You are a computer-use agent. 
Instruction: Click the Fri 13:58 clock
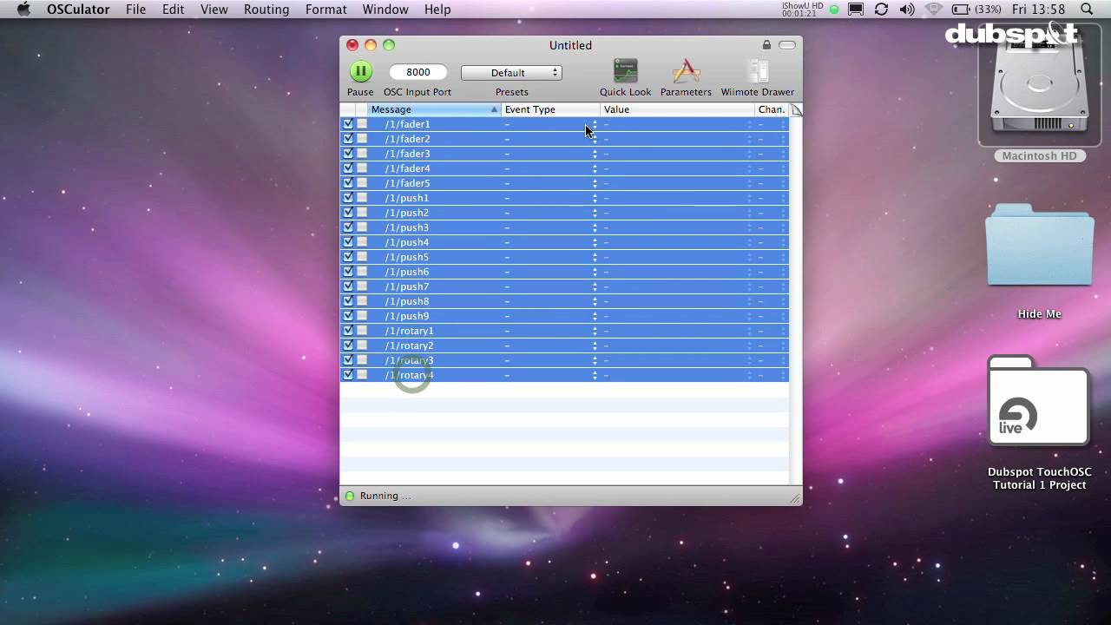pos(1038,10)
